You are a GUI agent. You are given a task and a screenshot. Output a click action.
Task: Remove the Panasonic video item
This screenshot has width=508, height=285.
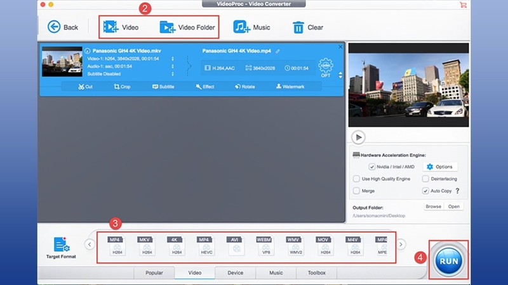pos(340,47)
